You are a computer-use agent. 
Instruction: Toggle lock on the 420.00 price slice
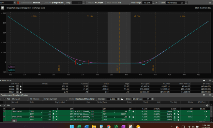pyautogui.click(x=21, y=86)
